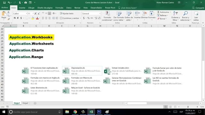The width and height of the screenshot is (205, 115).
Task: Switch to Power Pivot tab
Action: [x=110, y=8]
